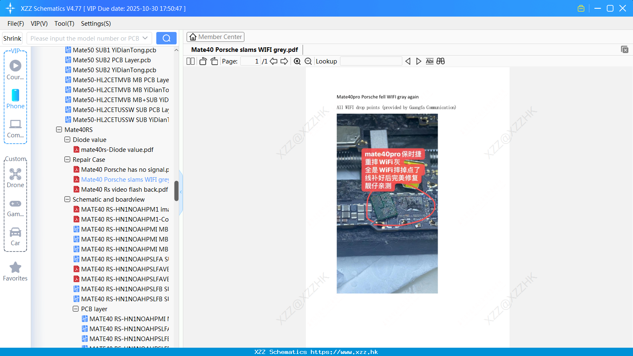Open Mate50-HL2CETMVB MB PCB Layer file
This screenshot has height=356, width=633.
[x=117, y=80]
